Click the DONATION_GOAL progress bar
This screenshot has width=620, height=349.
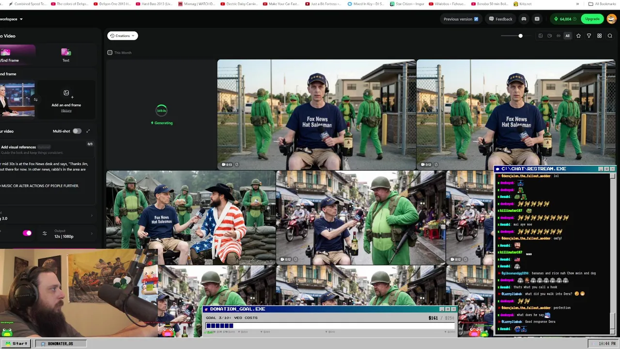[x=330, y=326]
